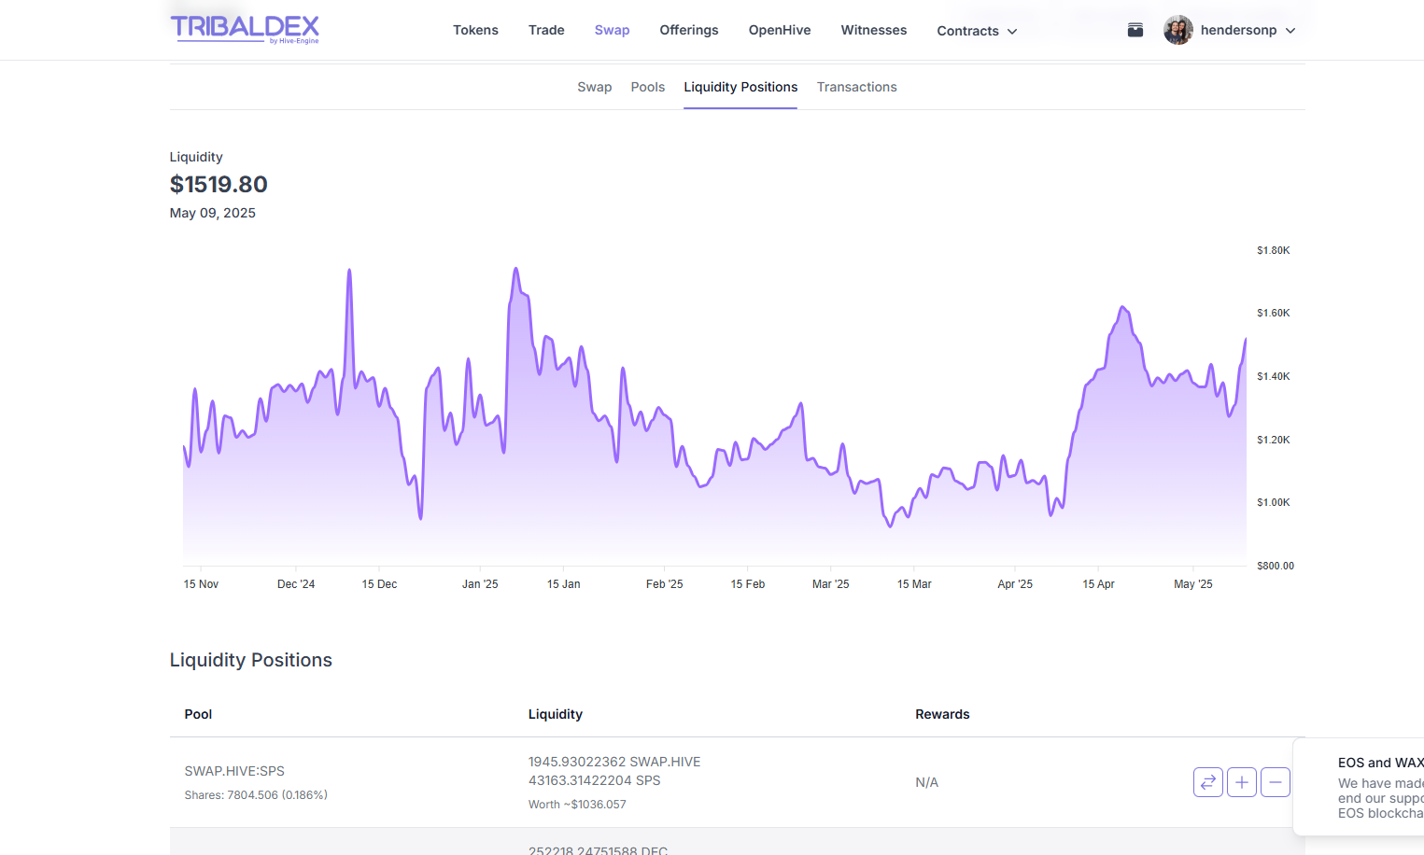
Task: Click the Rewards column header
Action: [x=942, y=714]
